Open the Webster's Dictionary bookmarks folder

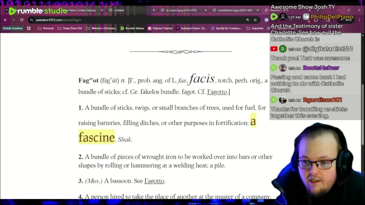[102, 28]
